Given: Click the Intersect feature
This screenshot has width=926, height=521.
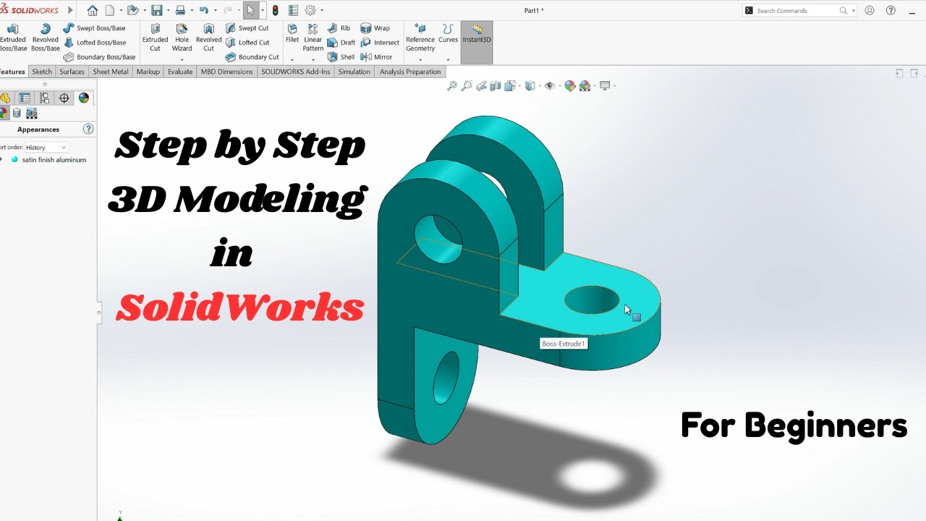Looking at the screenshot, I should 379,43.
